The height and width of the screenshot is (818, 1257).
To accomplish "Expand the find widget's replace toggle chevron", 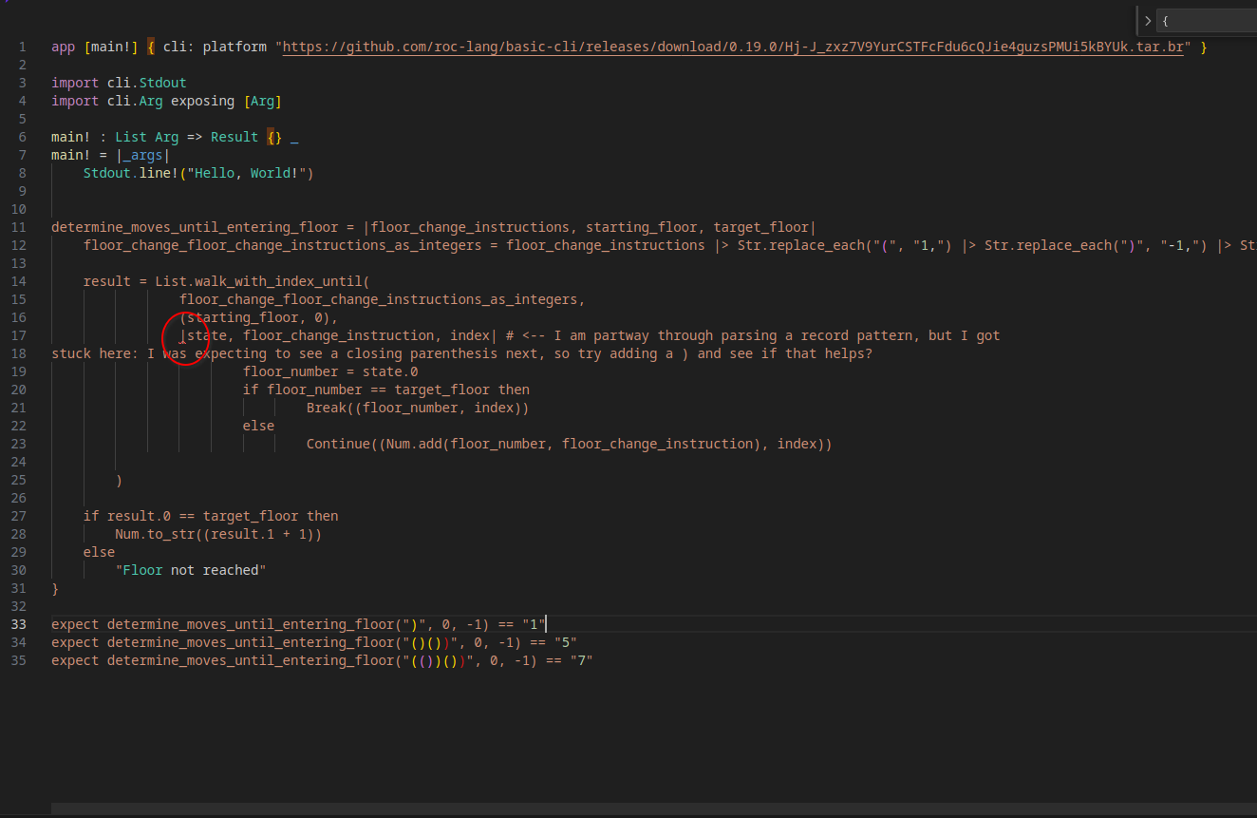I will pos(1147,20).
